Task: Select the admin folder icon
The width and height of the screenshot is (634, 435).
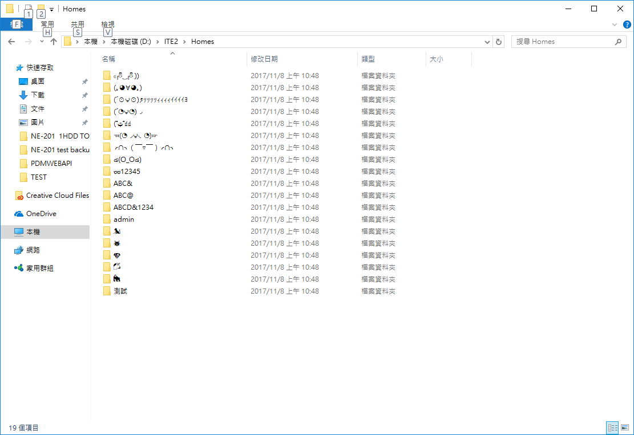Action: (x=107, y=219)
